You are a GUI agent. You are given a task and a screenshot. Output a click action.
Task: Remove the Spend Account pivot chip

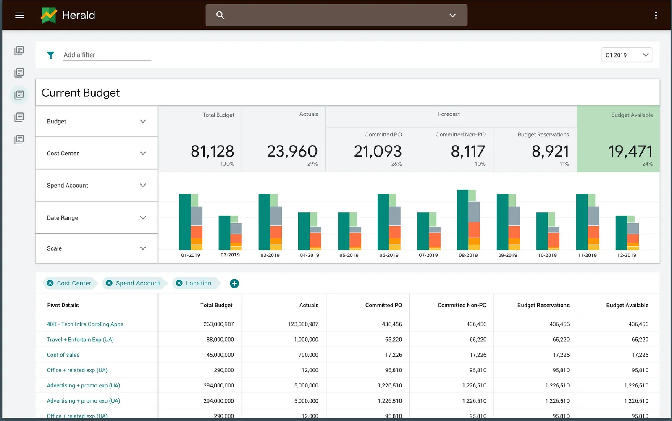coord(109,283)
